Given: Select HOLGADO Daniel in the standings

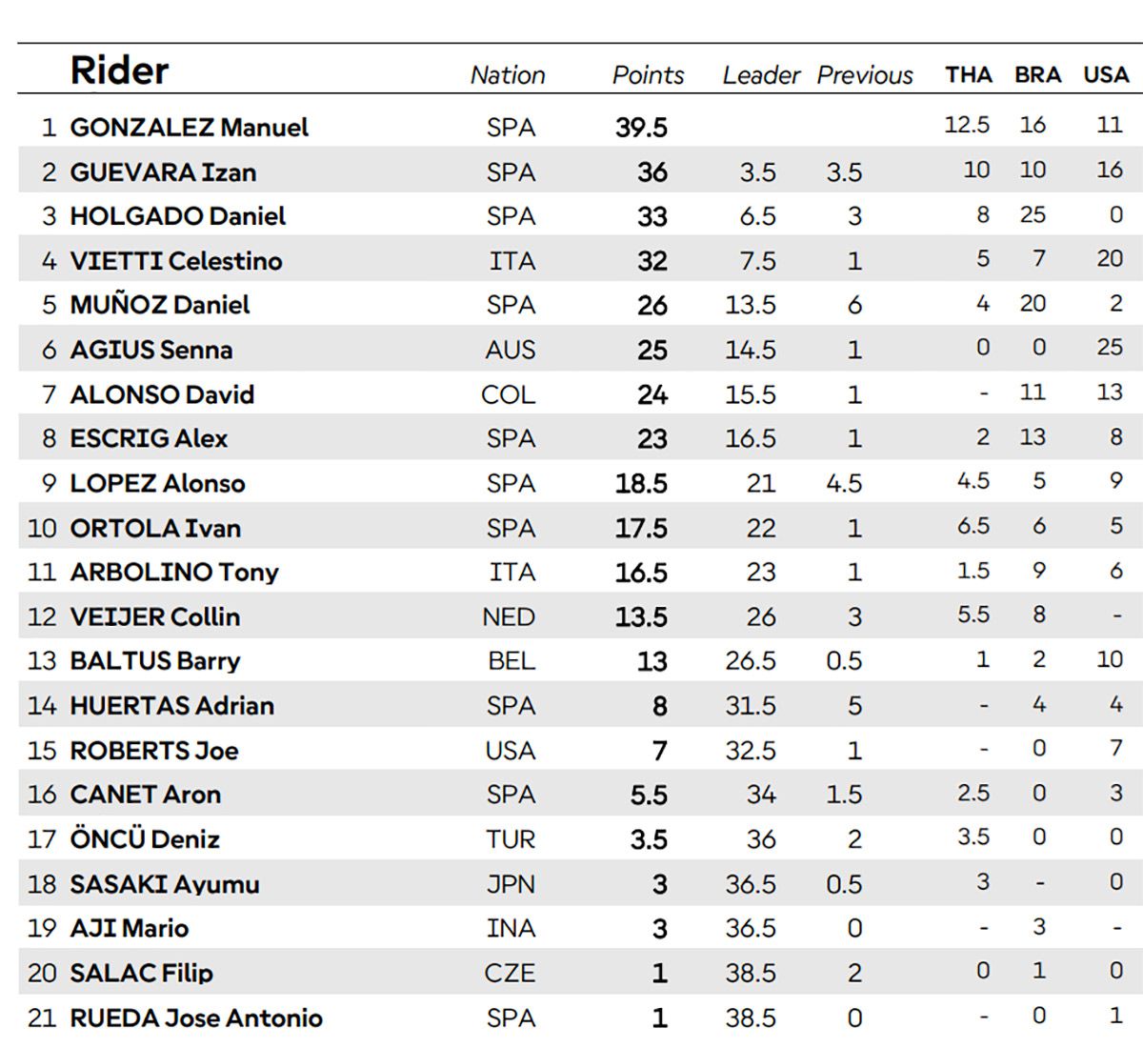Looking at the screenshot, I should (178, 216).
